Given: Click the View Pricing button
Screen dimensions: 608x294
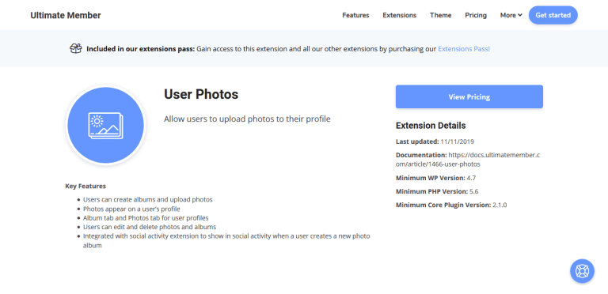Looking at the screenshot, I should (x=469, y=96).
